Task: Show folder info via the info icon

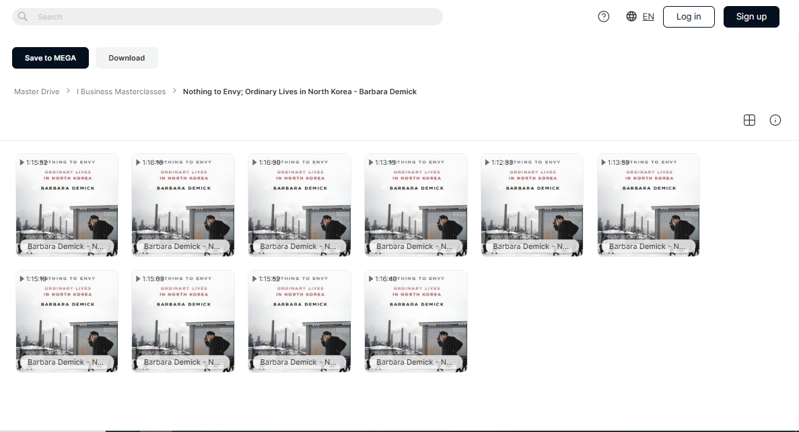Action: pyautogui.click(x=775, y=120)
